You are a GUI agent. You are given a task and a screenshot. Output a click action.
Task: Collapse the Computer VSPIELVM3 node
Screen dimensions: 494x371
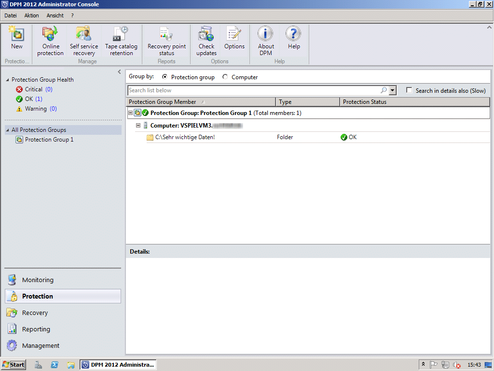pyautogui.click(x=138, y=126)
